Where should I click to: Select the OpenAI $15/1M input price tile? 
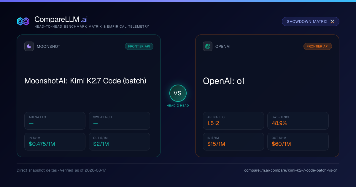[233, 142]
